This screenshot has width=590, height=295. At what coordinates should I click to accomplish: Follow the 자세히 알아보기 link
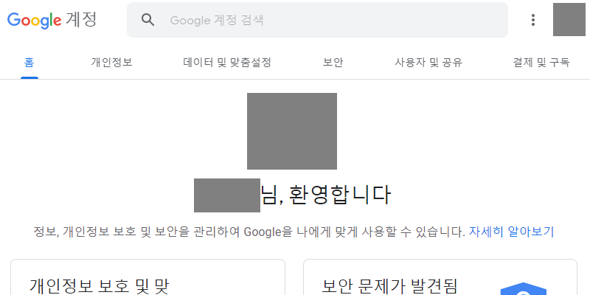(x=511, y=232)
